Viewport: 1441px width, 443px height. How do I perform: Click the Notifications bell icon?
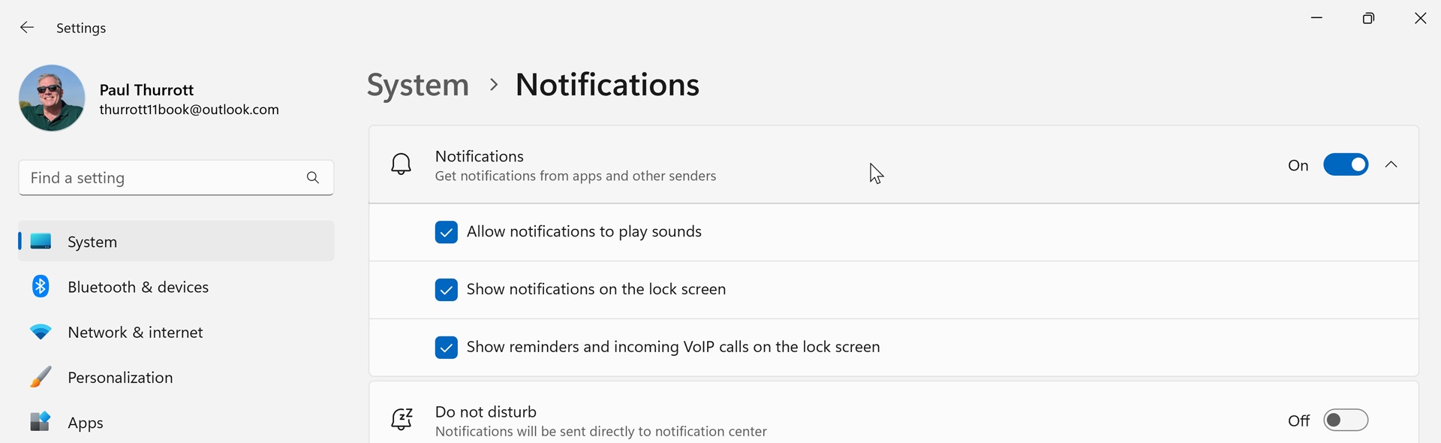pyautogui.click(x=402, y=164)
